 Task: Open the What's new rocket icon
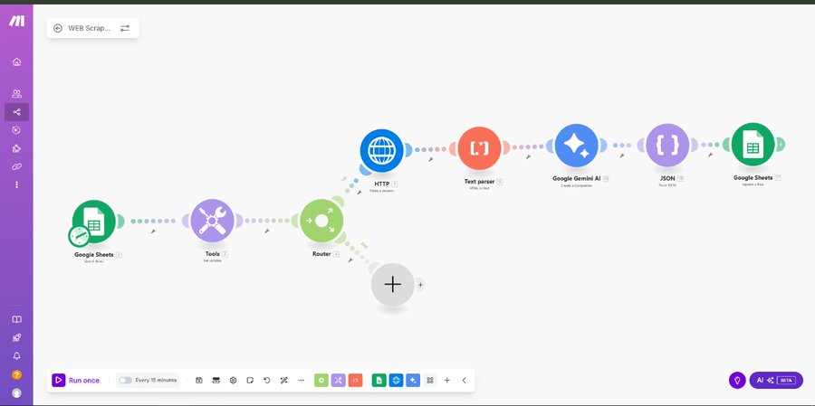16,338
